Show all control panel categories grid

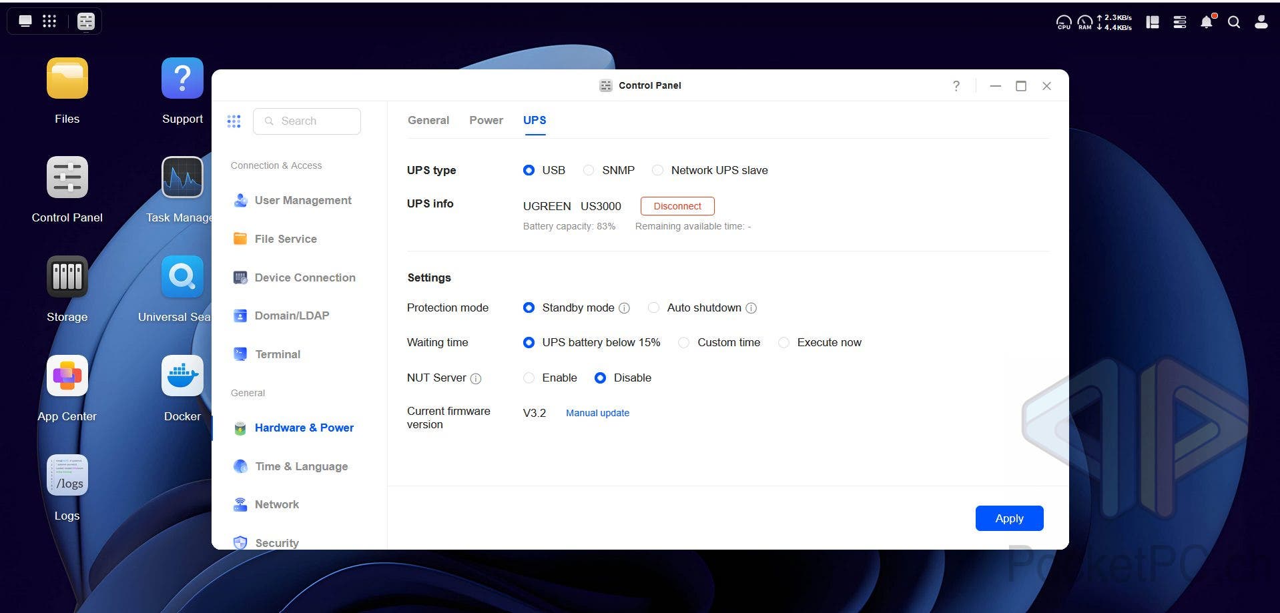(x=234, y=121)
